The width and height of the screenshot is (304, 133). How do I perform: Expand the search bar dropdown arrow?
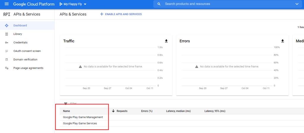pos(297,4)
